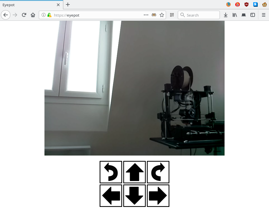Open the Firefox hamburger menu
Image resolution: width=269 pixels, height=219 pixels.
[x=264, y=15]
